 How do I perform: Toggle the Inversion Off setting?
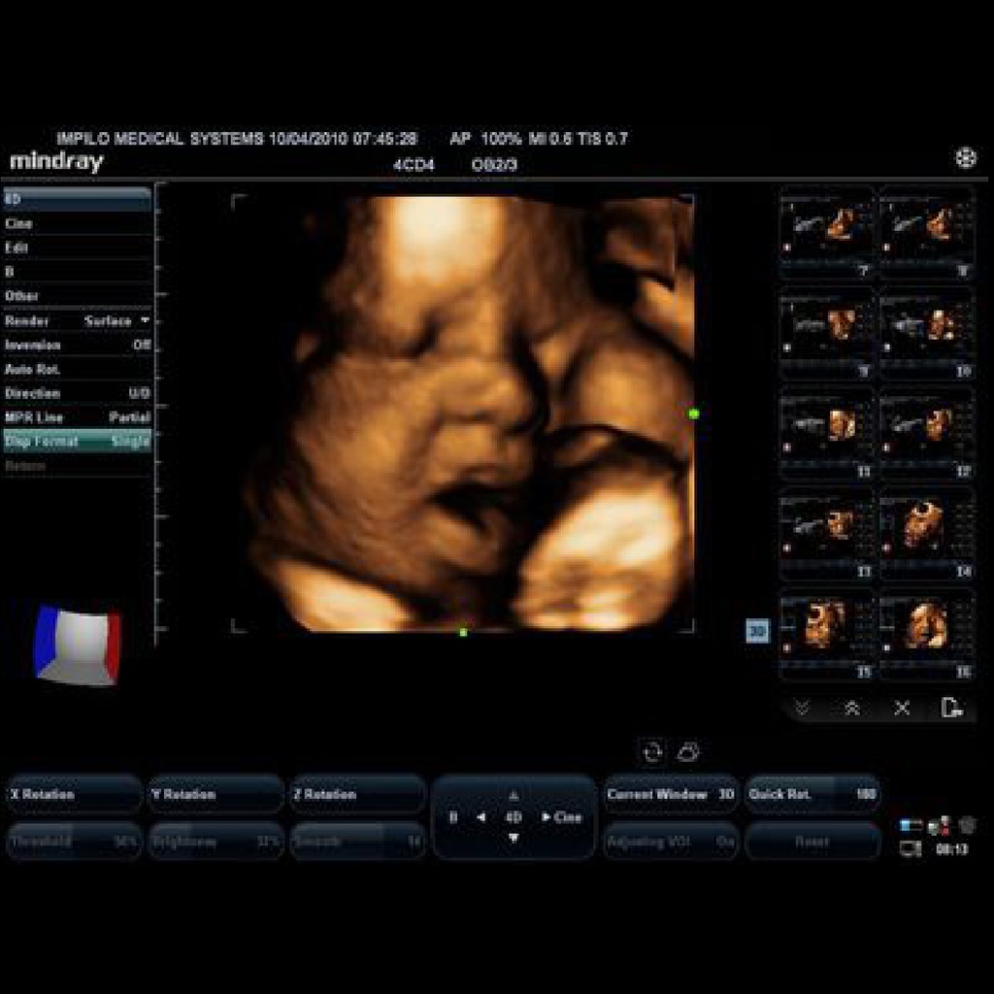(77, 345)
